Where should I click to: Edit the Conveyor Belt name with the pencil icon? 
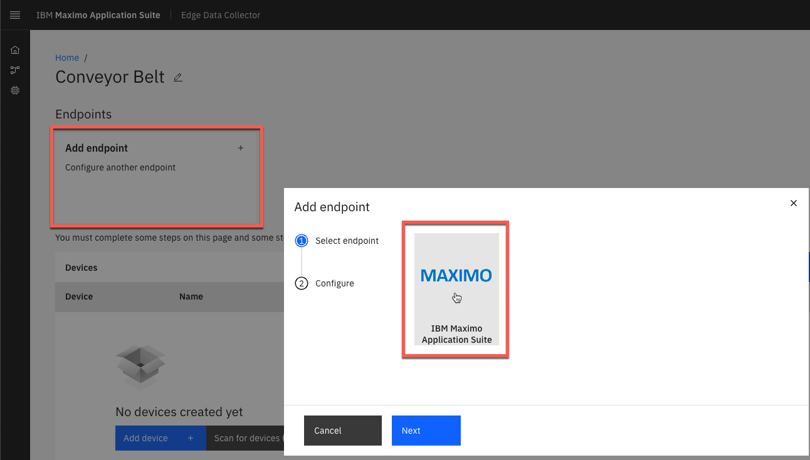tap(178, 77)
